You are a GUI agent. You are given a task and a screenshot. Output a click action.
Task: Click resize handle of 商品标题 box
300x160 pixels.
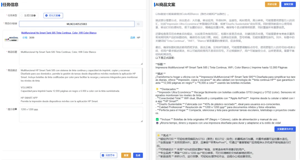coord(142,64)
